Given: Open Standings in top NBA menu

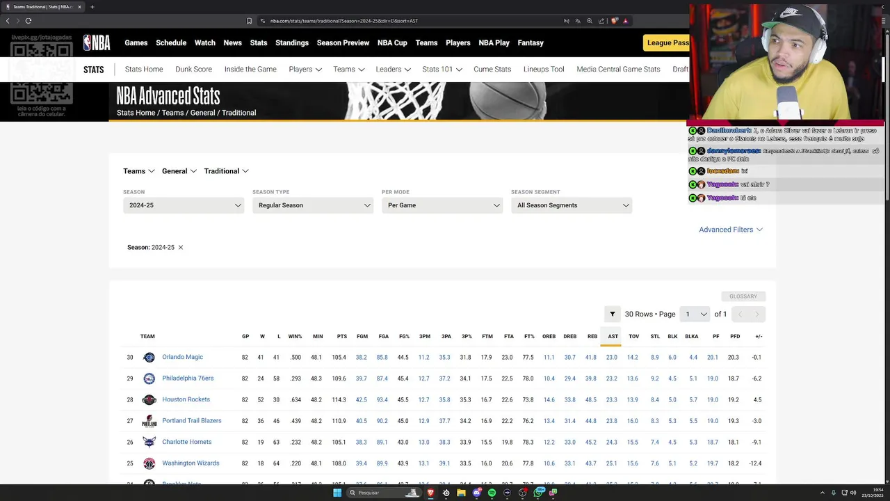Looking at the screenshot, I should [292, 42].
